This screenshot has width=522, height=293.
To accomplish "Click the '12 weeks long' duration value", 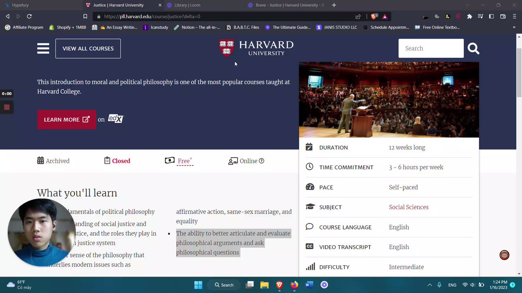I will [x=407, y=148].
